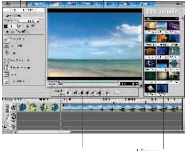Jump to start with Home button
Image resolution: width=185 pixels, height=151 pixels.
tap(75, 93)
